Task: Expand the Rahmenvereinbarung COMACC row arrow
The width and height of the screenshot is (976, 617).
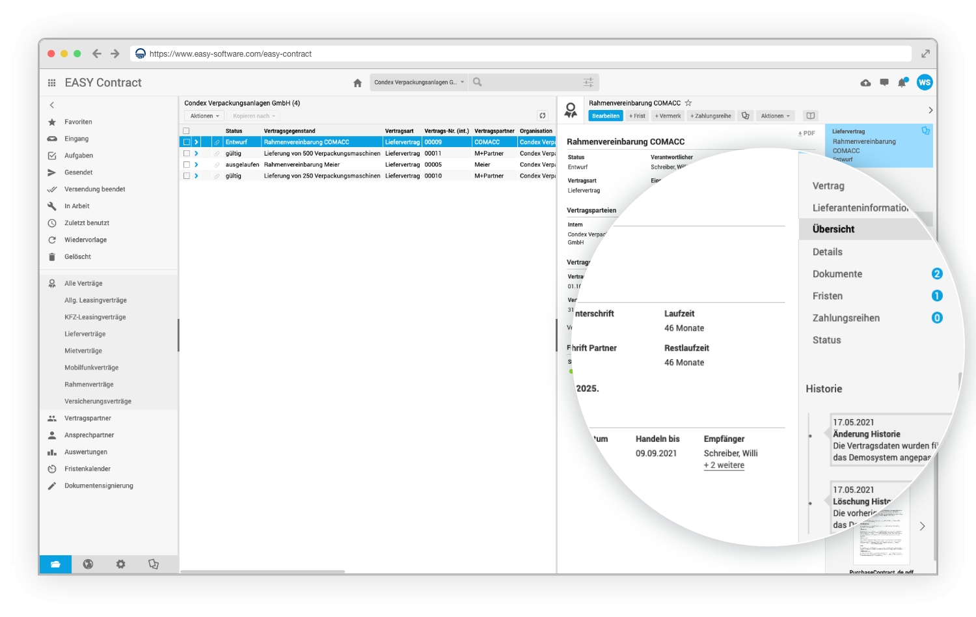Action: (x=197, y=142)
